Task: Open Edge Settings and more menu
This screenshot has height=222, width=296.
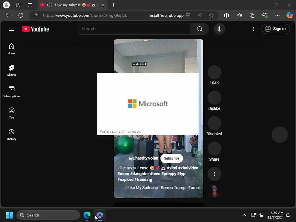Action: 277,15
